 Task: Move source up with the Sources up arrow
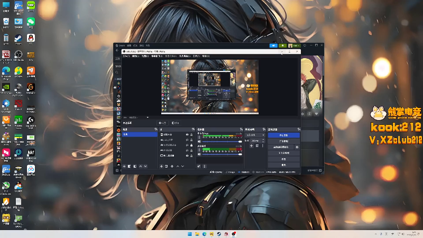point(178,167)
